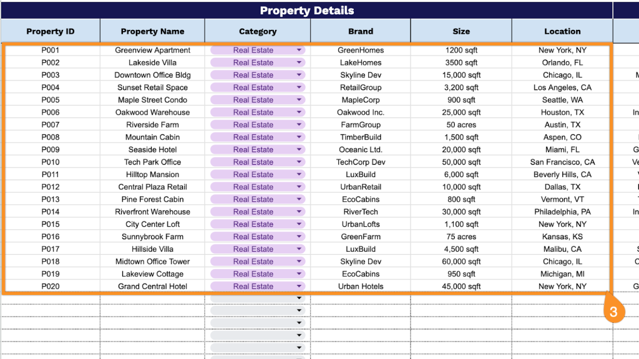Select the TechCorp Dev brand cell

[361, 162]
